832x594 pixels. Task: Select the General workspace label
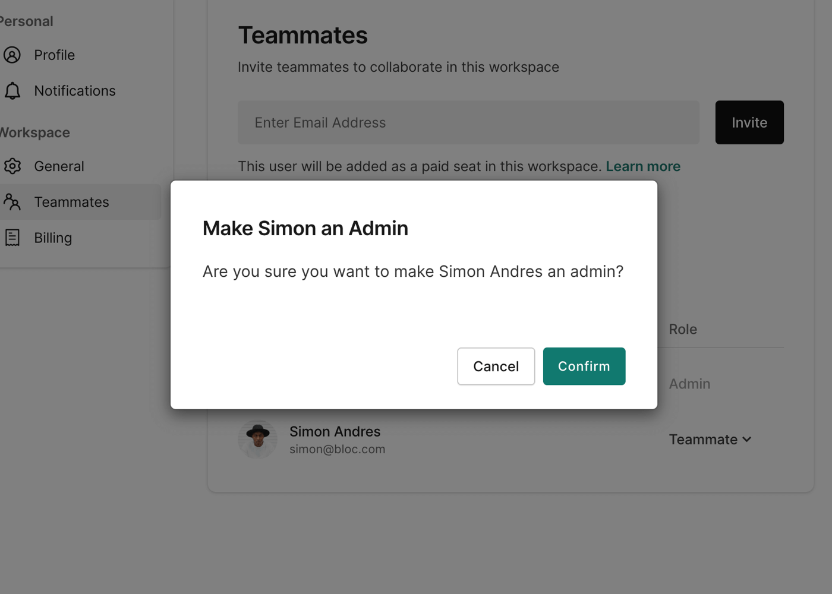pyautogui.click(x=59, y=166)
